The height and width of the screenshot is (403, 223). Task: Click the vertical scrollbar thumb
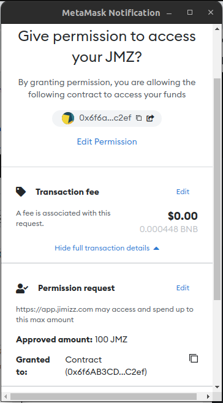pos(217,189)
